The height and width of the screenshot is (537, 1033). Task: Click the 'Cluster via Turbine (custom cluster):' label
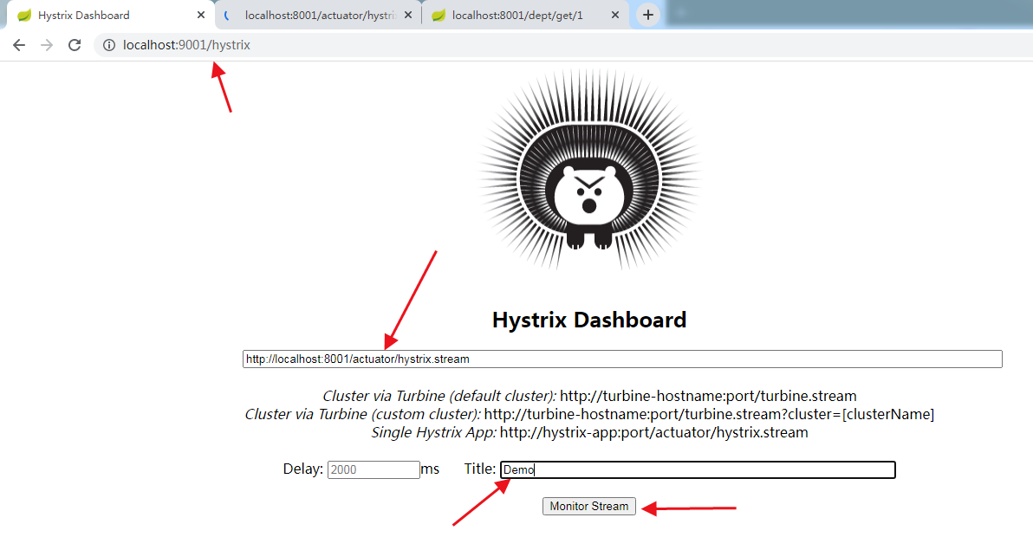click(x=363, y=415)
